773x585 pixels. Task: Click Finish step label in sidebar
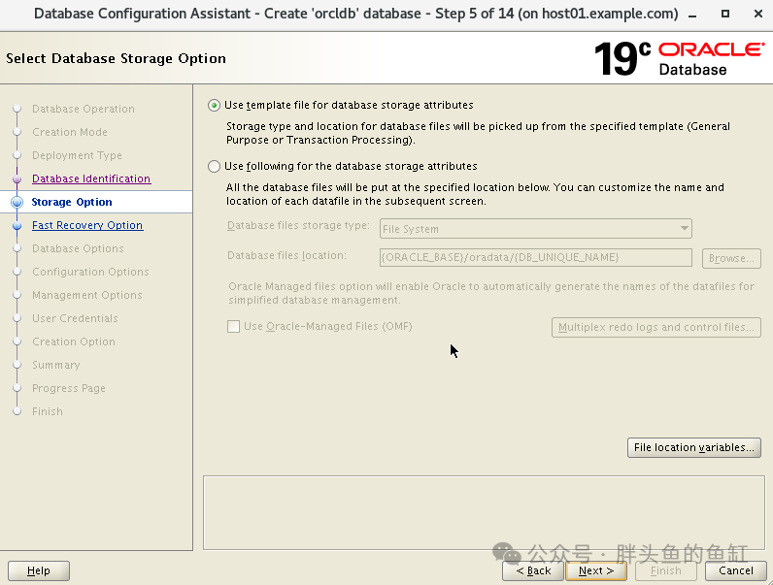point(48,411)
